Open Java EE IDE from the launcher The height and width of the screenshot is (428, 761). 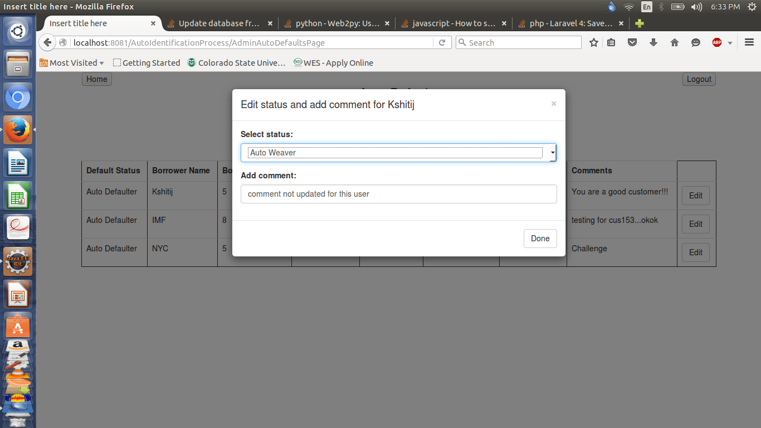pyautogui.click(x=17, y=261)
